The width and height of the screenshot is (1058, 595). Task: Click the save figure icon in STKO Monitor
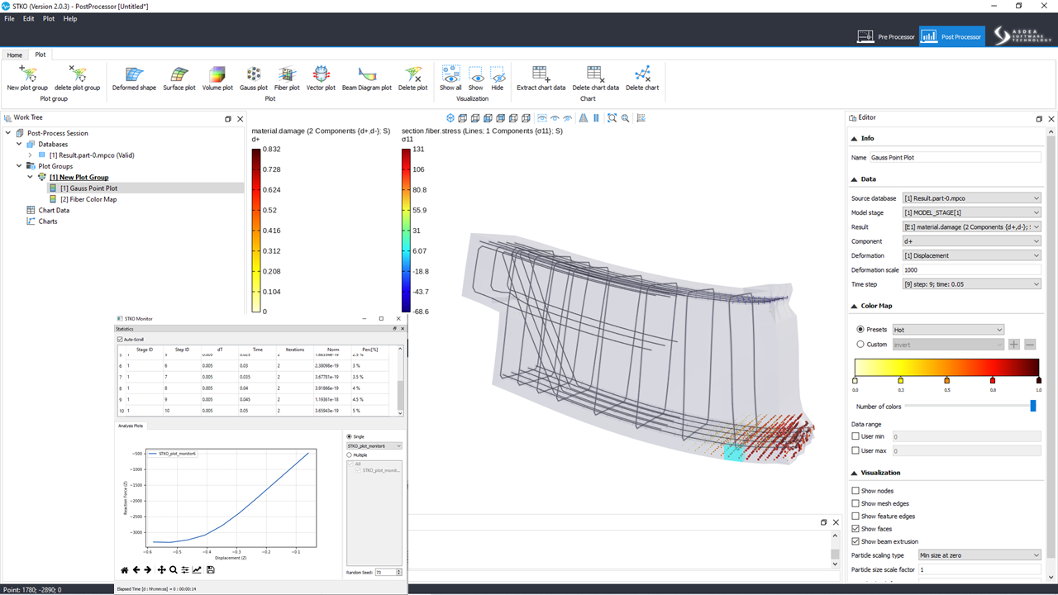click(x=211, y=569)
